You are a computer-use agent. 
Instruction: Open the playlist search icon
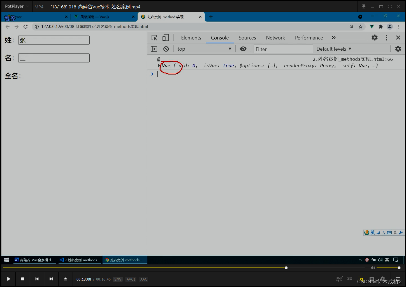point(360,279)
